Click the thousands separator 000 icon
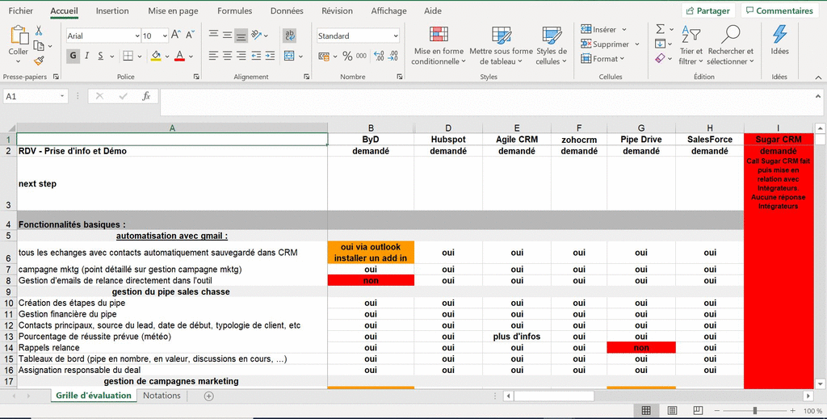Screen dimensions: 827x419 coord(361,56)
